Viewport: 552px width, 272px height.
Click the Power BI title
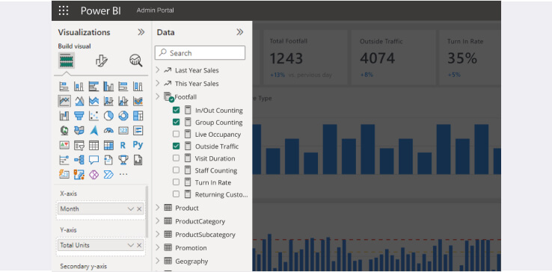coord(101,11)
